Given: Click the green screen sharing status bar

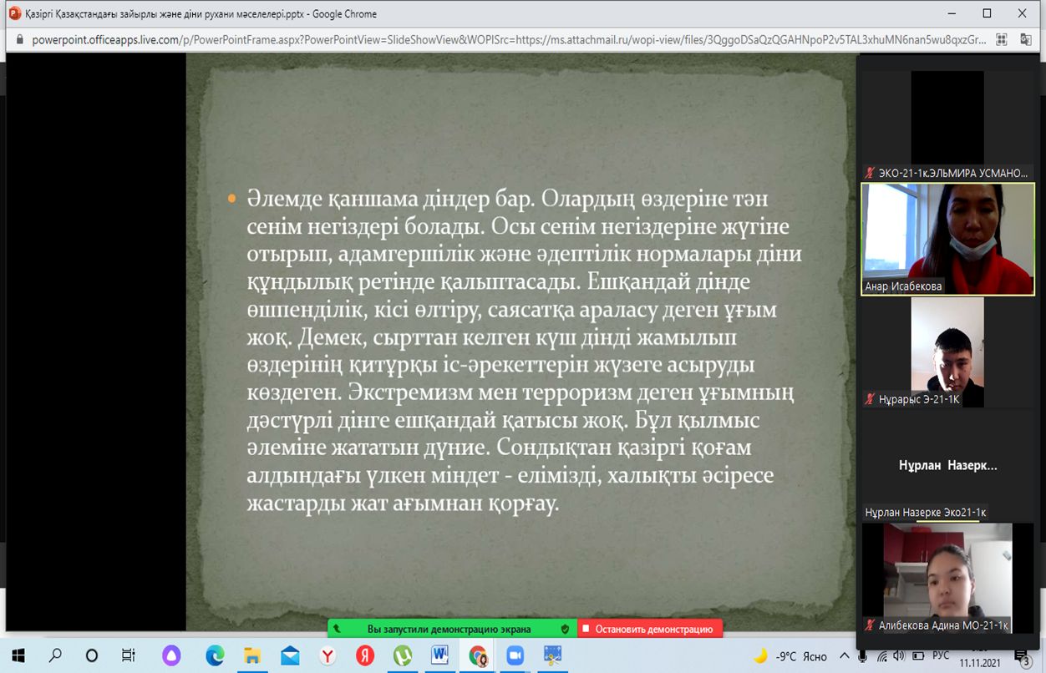Looking at the screenshot, I should pos(443,629).
